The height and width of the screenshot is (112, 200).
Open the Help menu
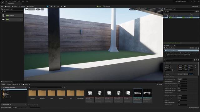(27, 1)
